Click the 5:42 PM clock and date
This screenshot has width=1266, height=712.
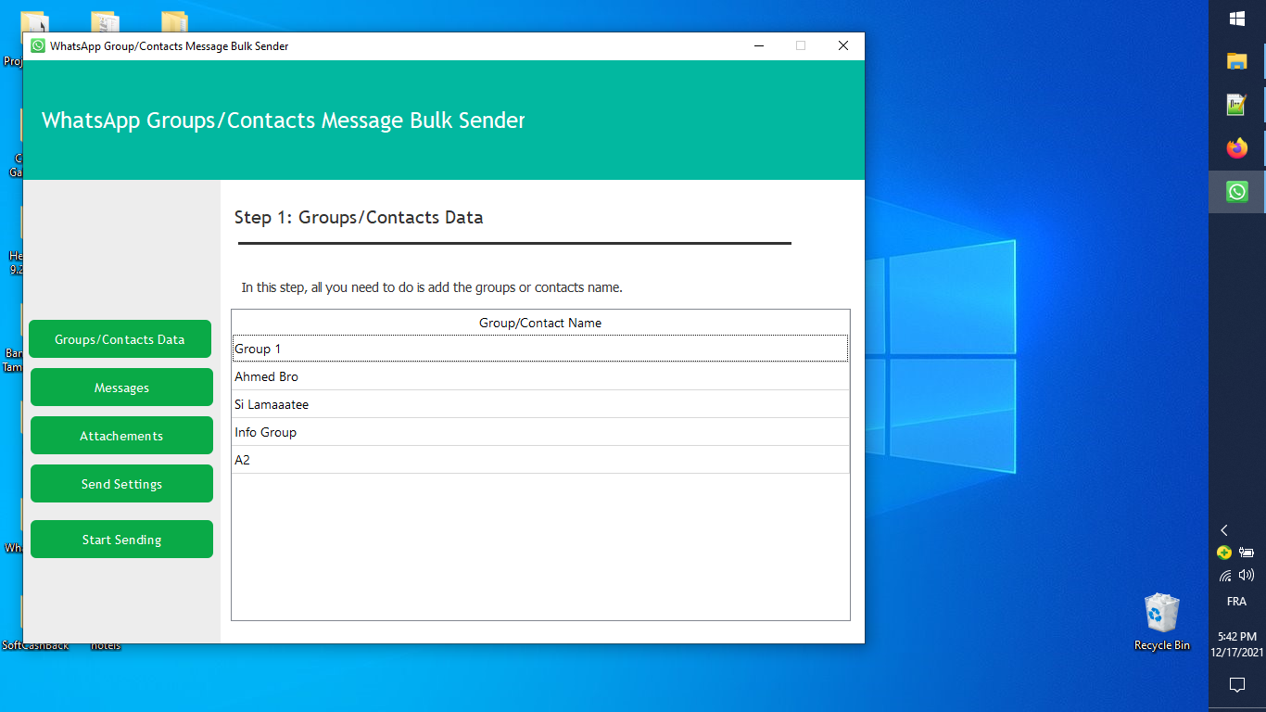[x=1237, y=644]
